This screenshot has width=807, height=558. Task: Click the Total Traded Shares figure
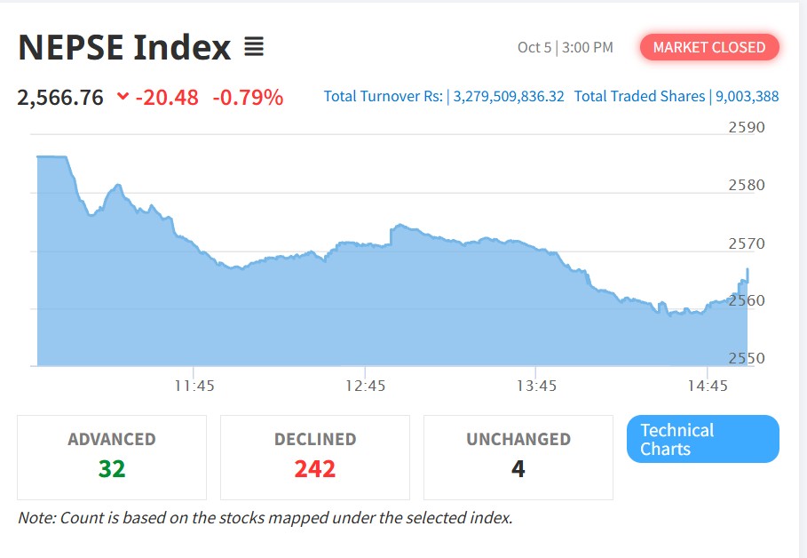pyautogui.click(x=747, y=96)
